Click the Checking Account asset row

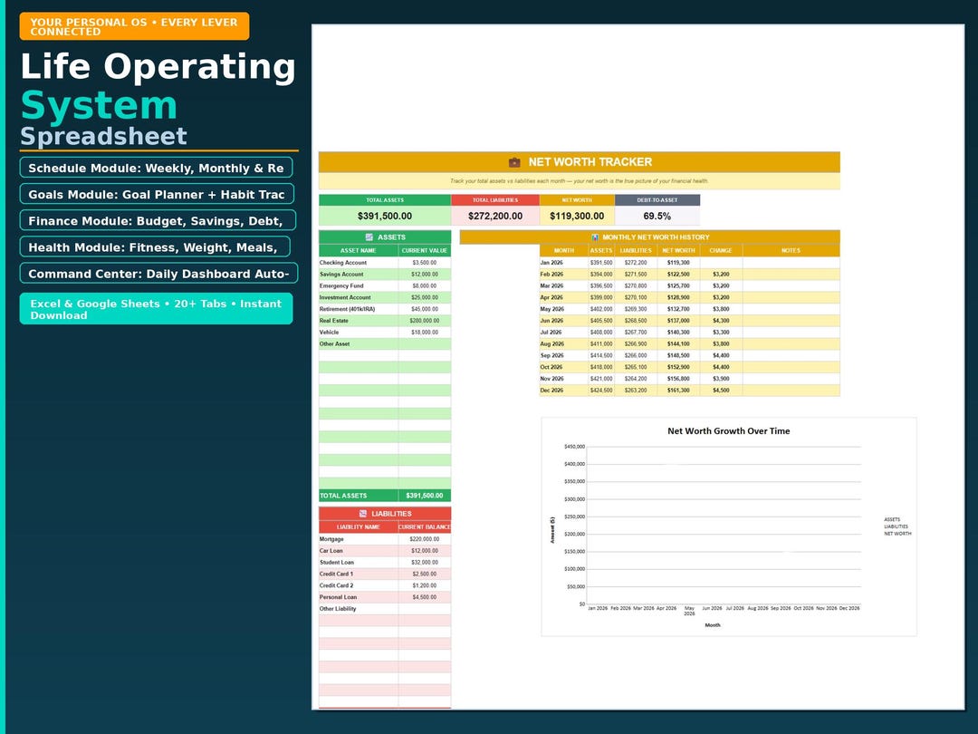click(x=385, y=263)
